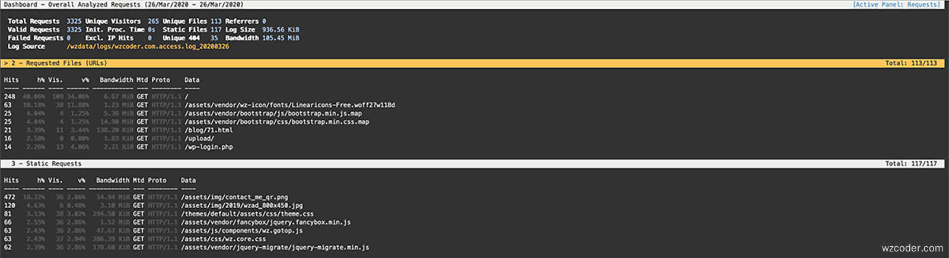Select the Static Requests panel header
This screenshot has height=258, width=949.
click(474, 163)
